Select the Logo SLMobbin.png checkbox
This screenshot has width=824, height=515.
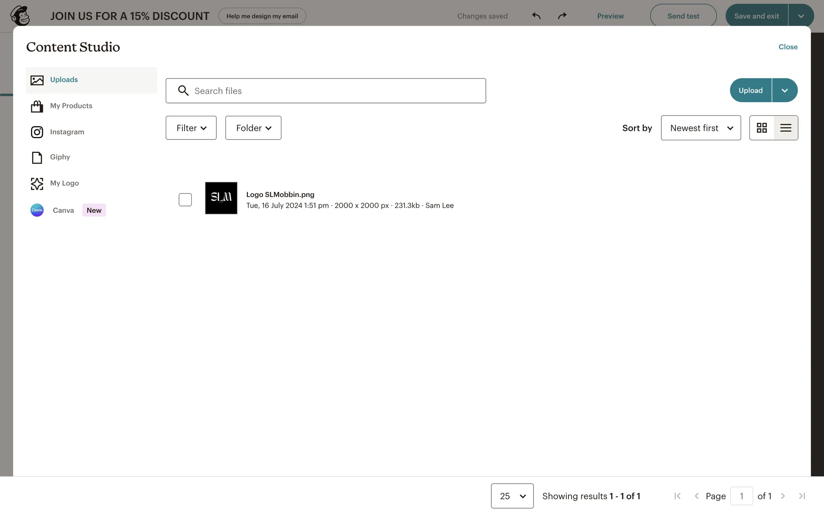[185, 200]
